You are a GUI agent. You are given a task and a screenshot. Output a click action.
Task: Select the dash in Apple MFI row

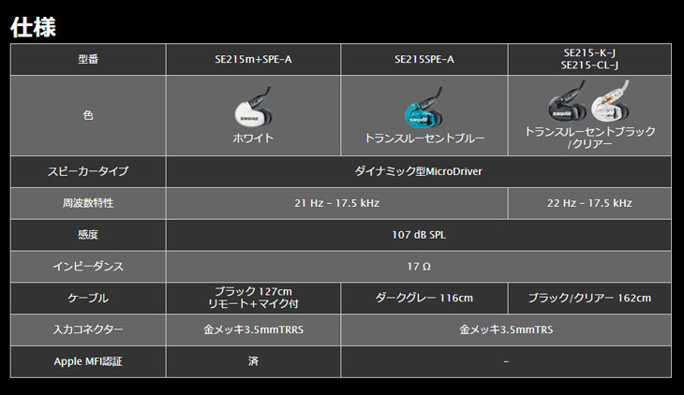[506, 362]
